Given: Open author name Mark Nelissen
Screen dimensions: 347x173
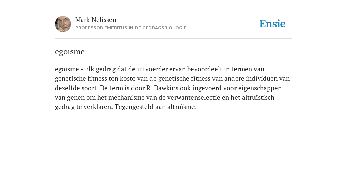Looking at the screenshot, I should (x=96, y=20).
